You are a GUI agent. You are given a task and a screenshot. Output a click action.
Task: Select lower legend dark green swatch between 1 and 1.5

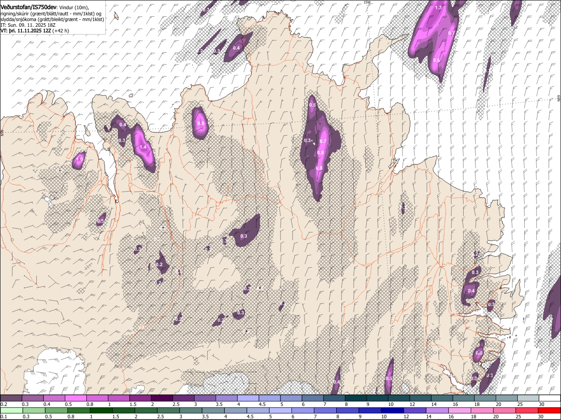tap(101, 410)
